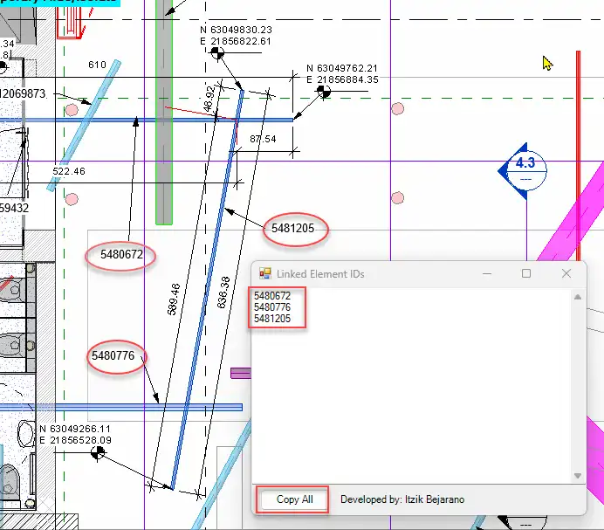Click scrollbar down arrow in ID list
604x530 pixels.
(577, 475)
